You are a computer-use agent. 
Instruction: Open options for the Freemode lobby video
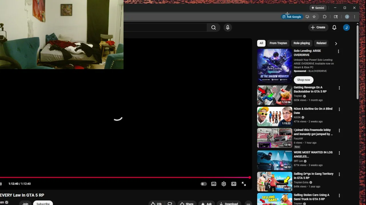pyautogui.click(x=339, y=131)
